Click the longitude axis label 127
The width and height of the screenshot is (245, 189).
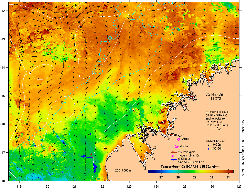coord(239,186)
